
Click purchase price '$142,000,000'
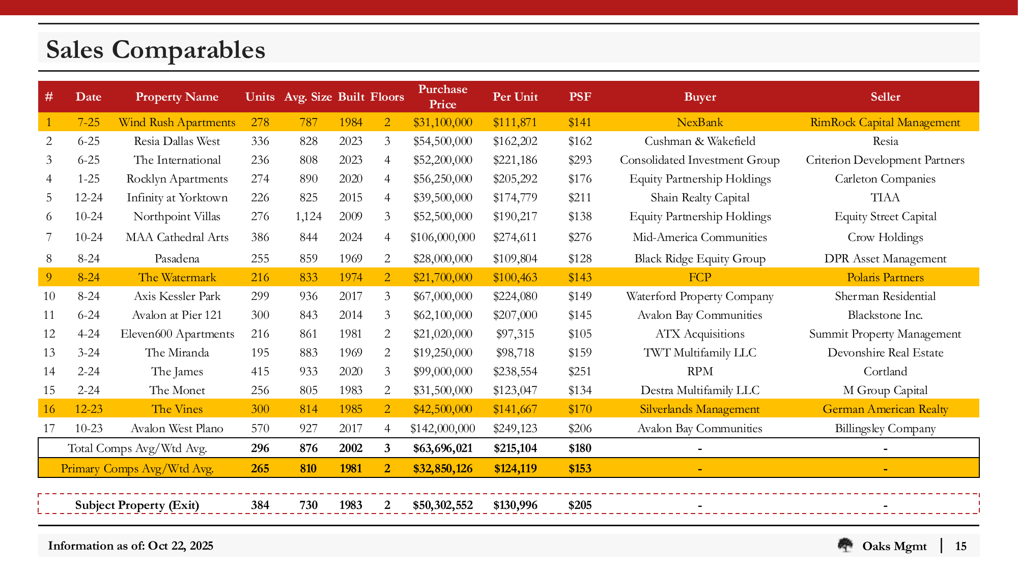(x=443, y=428)
